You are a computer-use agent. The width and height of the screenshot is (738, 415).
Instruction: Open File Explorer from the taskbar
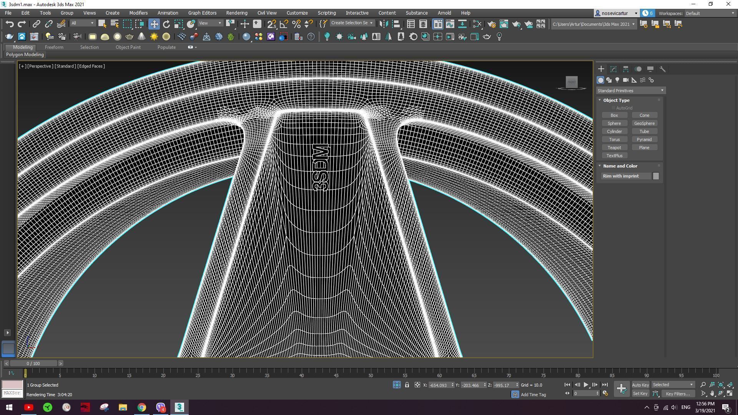click(123, 407)
